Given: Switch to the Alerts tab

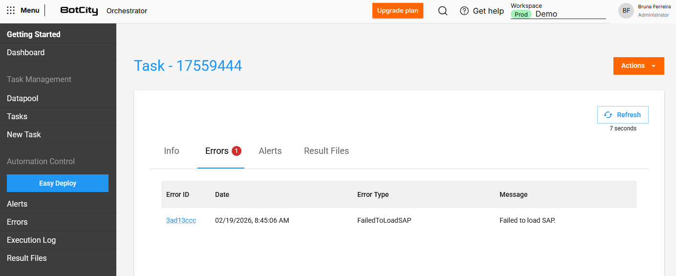Looking at the screenshot, I should (x=270, y=151).
